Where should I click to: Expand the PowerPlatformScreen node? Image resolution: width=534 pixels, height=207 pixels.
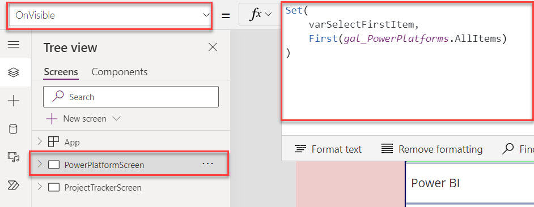[40, 165]
